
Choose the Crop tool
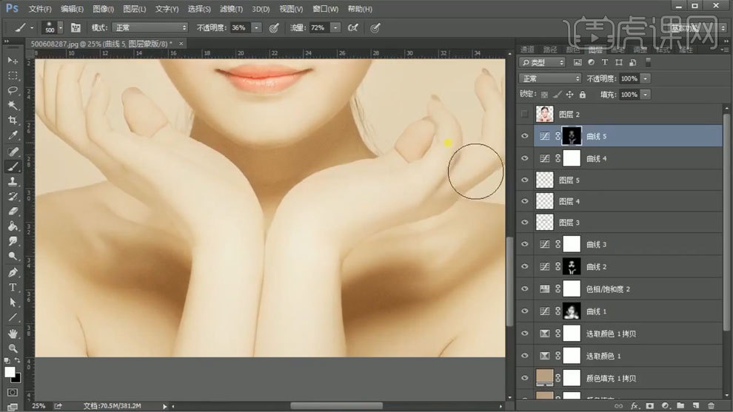click(x=13, y=121)
